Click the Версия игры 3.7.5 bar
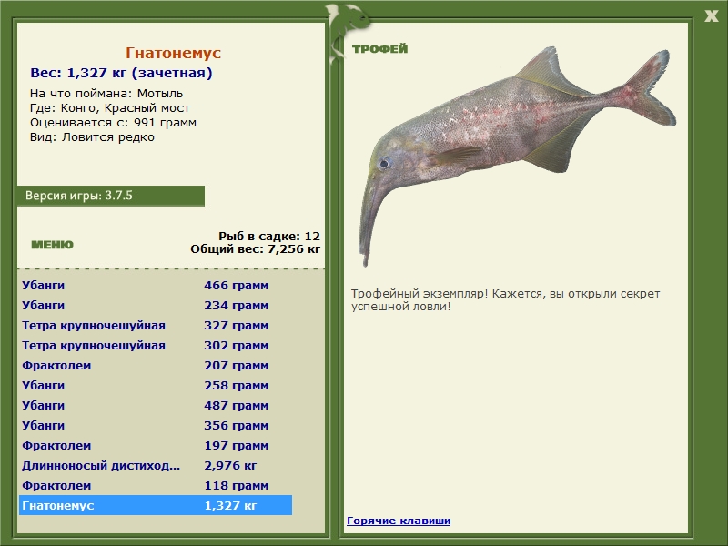Image resolution: width=728 pixels, height=546 pixels. click(x=110, y=196)
